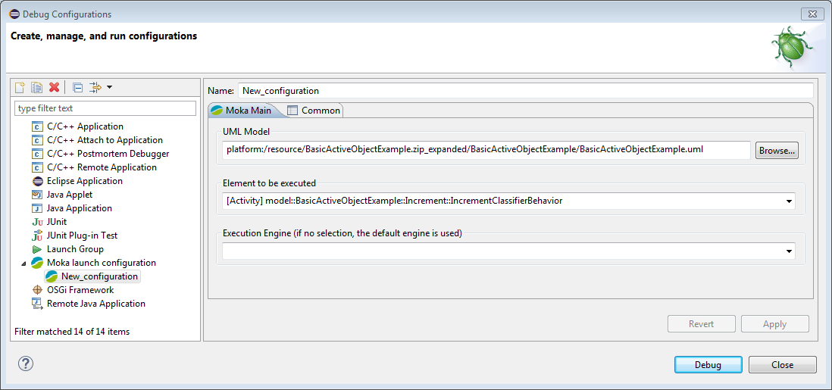Expand the Execution Engine dropdown

coord(790,251)
